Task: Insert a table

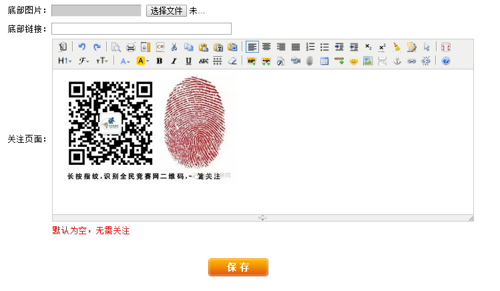Action: point(324,61)
